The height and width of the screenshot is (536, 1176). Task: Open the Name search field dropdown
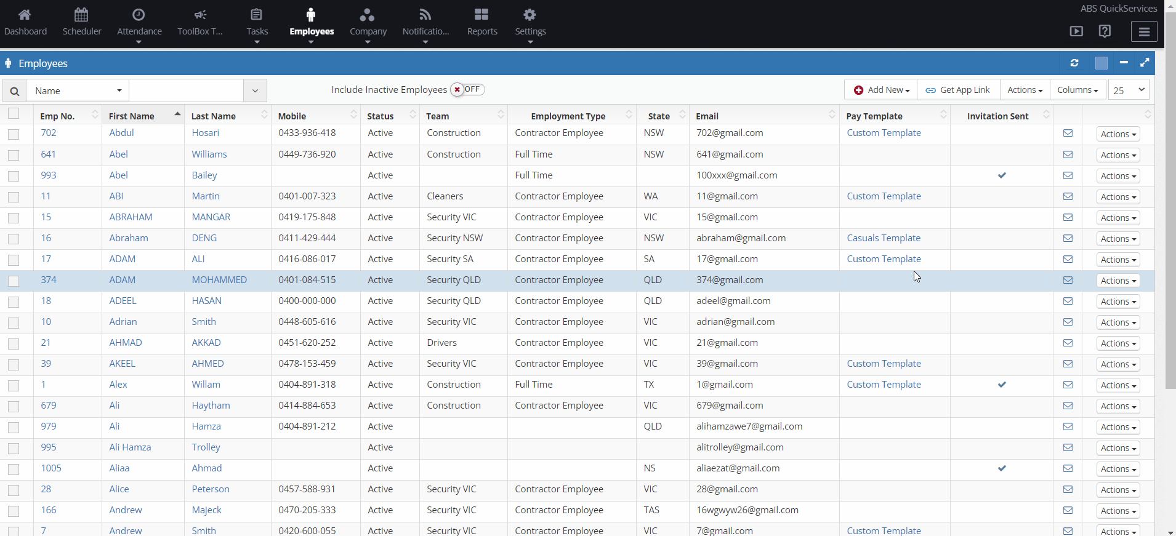tap(78, 91)
